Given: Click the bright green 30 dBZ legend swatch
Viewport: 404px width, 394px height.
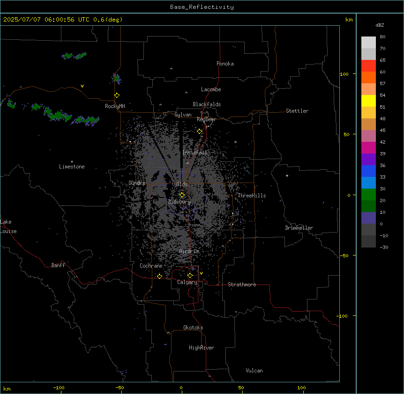Looking at the screenshot, I should point(368,195).
